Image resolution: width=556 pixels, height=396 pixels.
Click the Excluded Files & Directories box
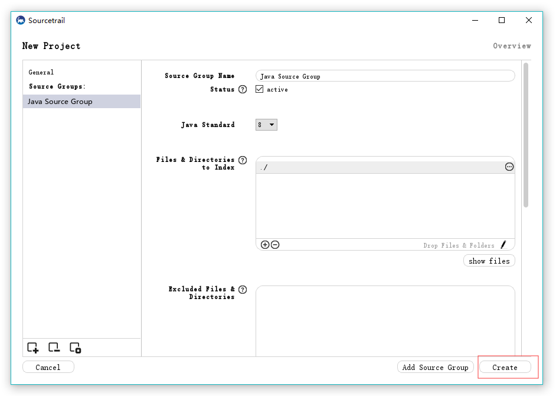pos(385,321)
